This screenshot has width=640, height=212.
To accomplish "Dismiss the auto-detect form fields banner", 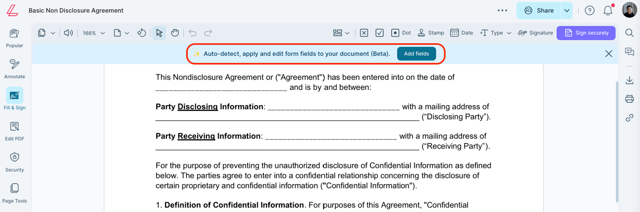I will (x=608, y=54).
